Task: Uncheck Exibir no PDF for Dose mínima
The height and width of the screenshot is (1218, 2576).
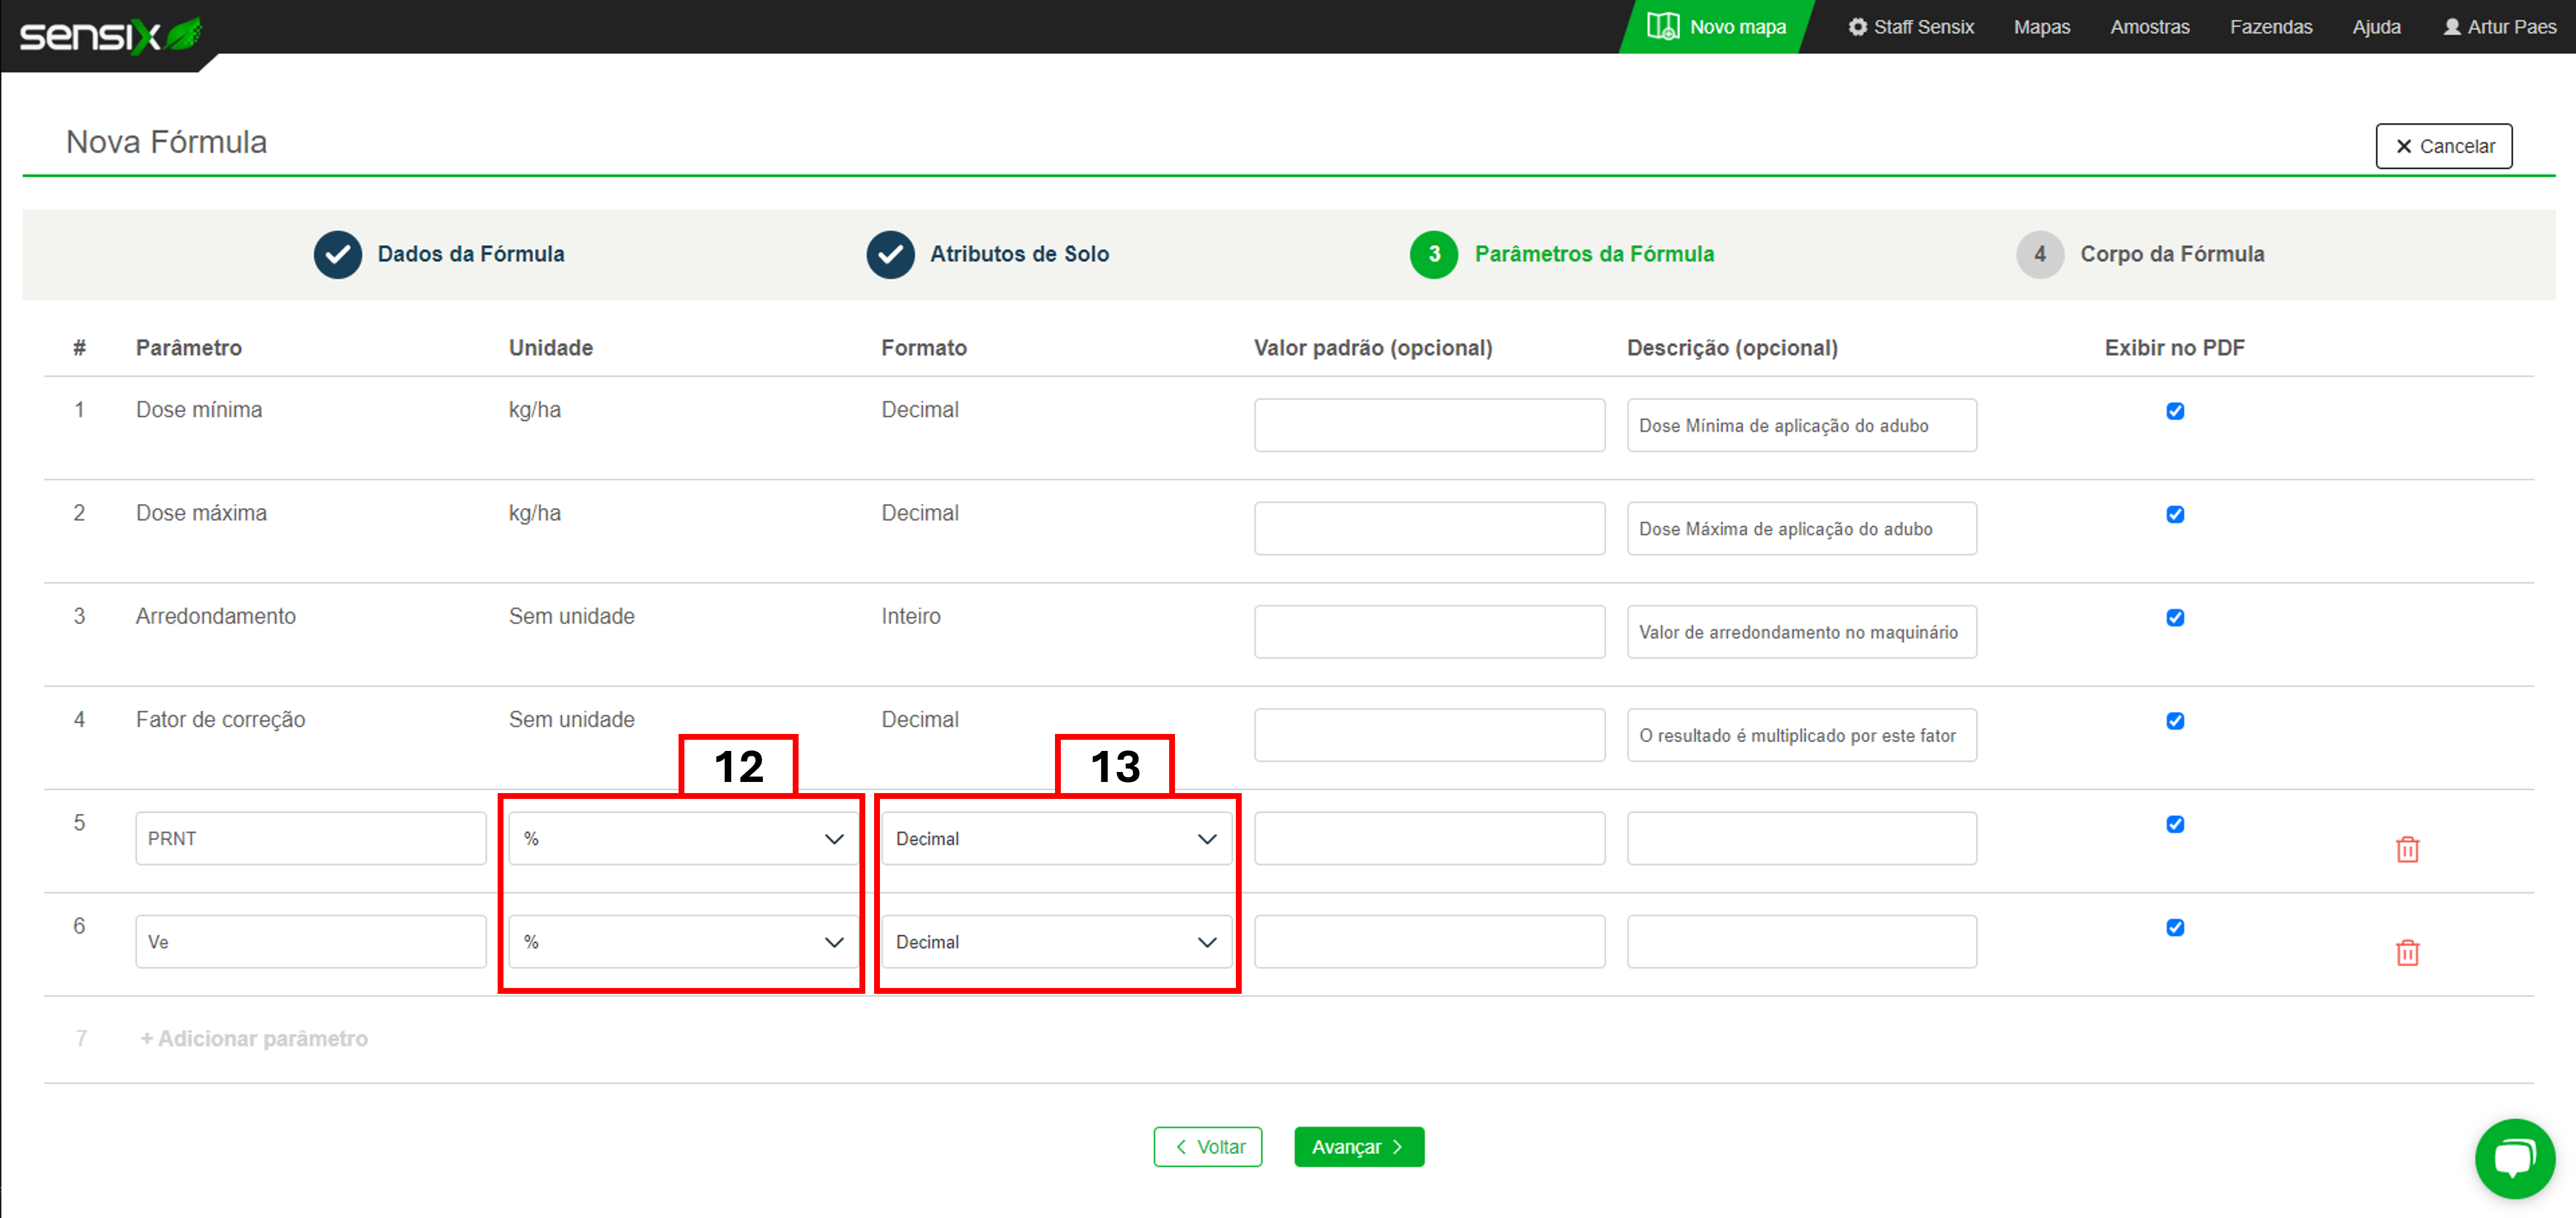Action: 2174,411
